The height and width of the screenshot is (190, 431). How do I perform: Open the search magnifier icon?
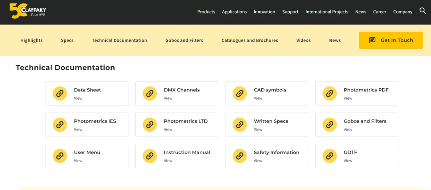423,11
